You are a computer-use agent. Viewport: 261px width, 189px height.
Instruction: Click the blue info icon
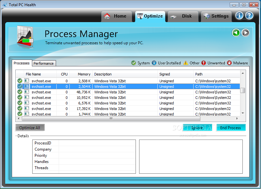239,16
